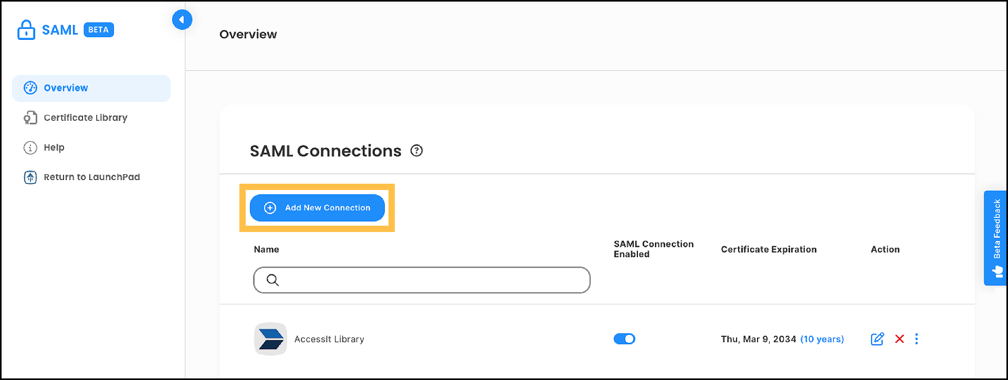Open SAML Connections help question mark
Viewport: 1008px width, 380px height.
[x=416, y=151]
